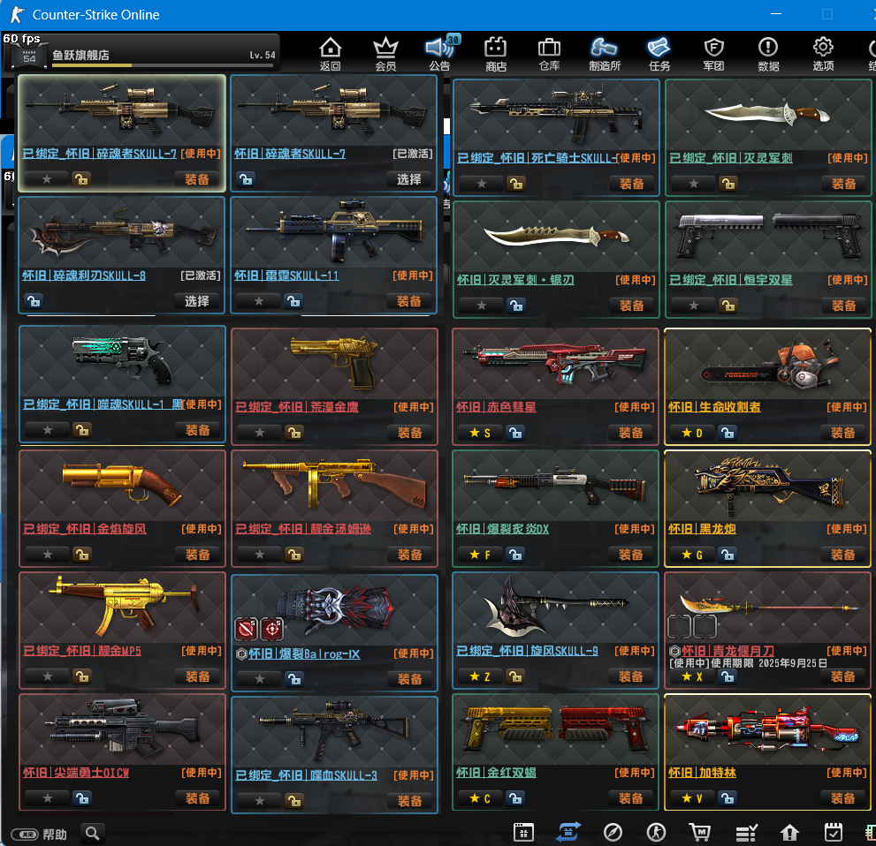Click the star Z bookmark on 旋风SKULL-9
876x846 pixels.
480,676
